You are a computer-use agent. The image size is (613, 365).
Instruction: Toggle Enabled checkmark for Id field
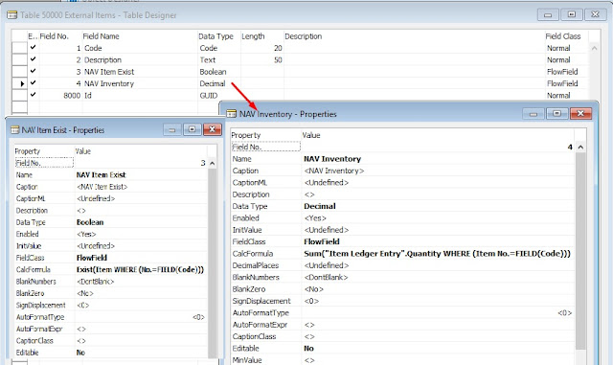(x=33, y=94)
